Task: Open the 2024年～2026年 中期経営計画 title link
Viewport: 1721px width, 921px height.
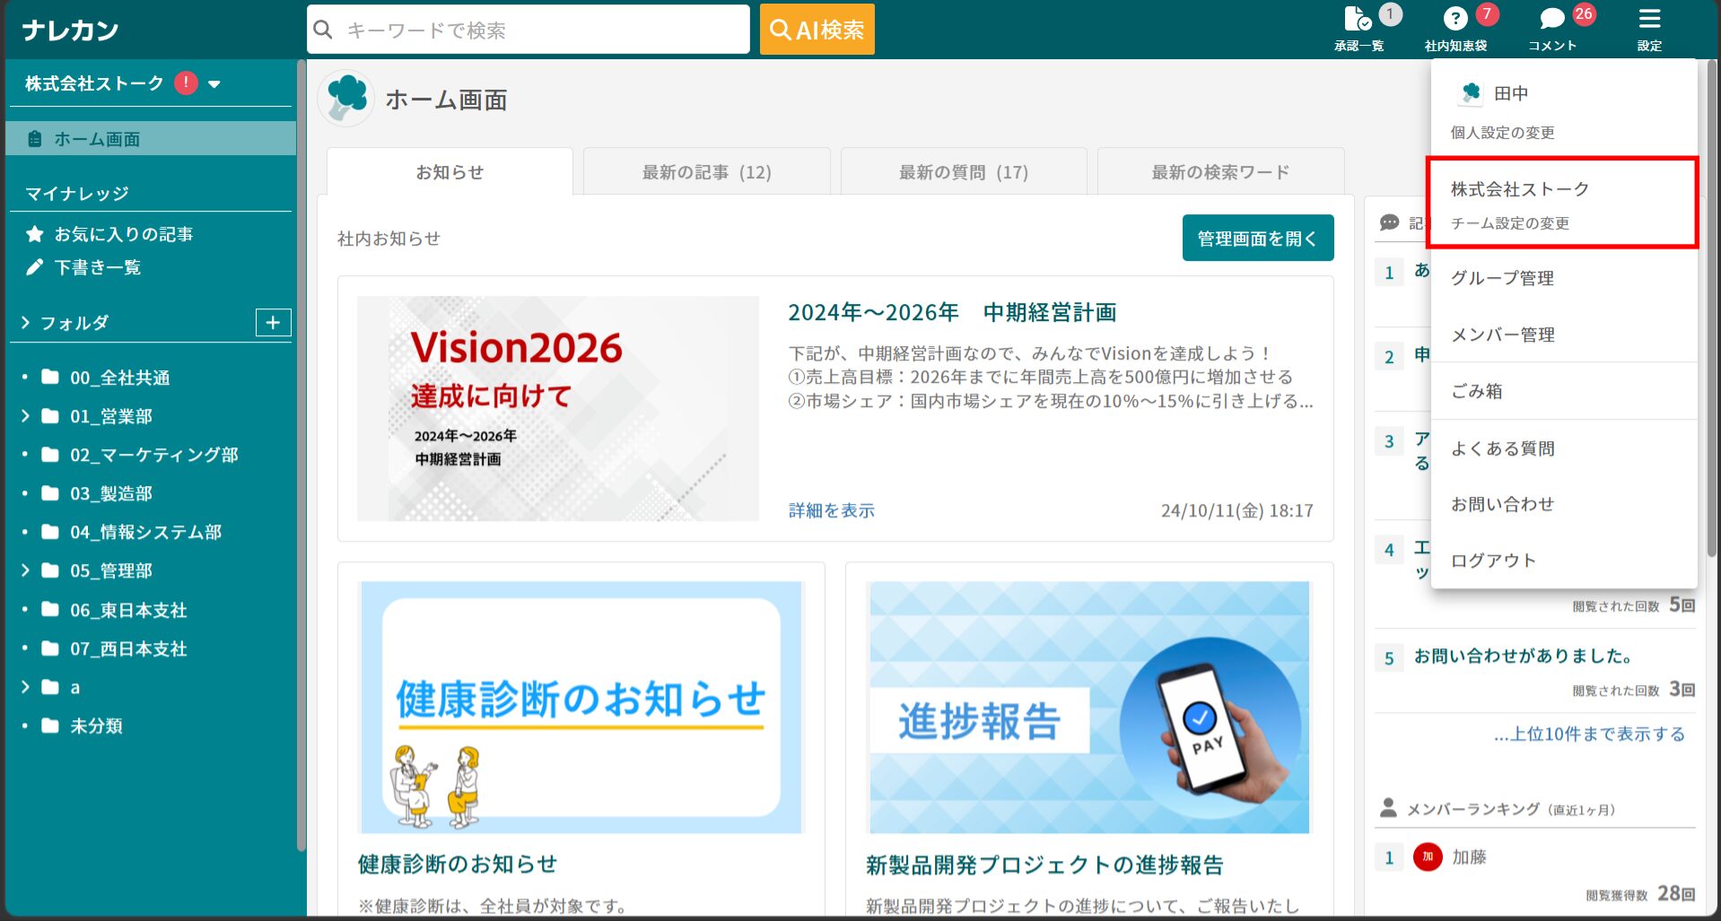Action: tap(952, 312)
